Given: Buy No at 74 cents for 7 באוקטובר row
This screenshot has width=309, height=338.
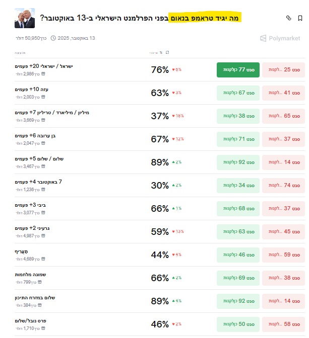Looking at the screenshot, I should click(284, 186).
